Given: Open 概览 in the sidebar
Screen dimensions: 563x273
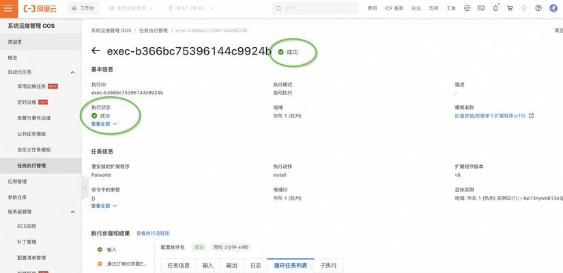Looking at the screenshot, I should [x=40, y=58].
